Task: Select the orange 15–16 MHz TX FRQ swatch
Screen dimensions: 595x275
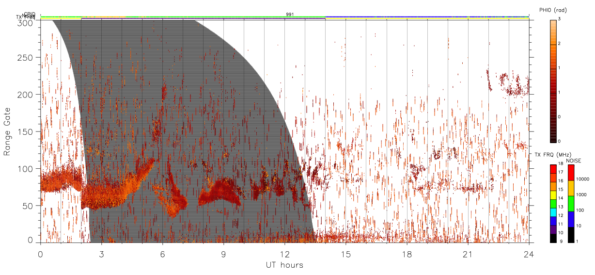Action: point(553,185)
